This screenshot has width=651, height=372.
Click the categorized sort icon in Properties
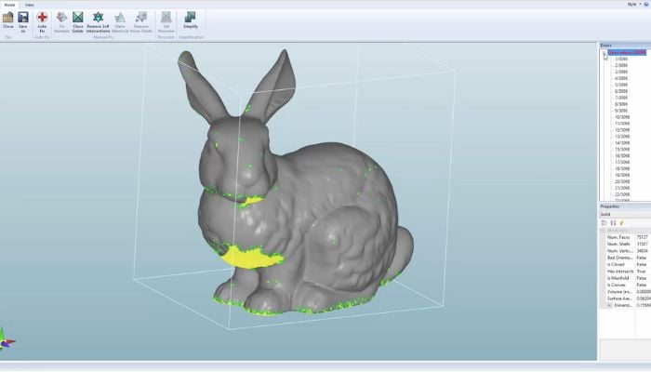click(604, 223)
